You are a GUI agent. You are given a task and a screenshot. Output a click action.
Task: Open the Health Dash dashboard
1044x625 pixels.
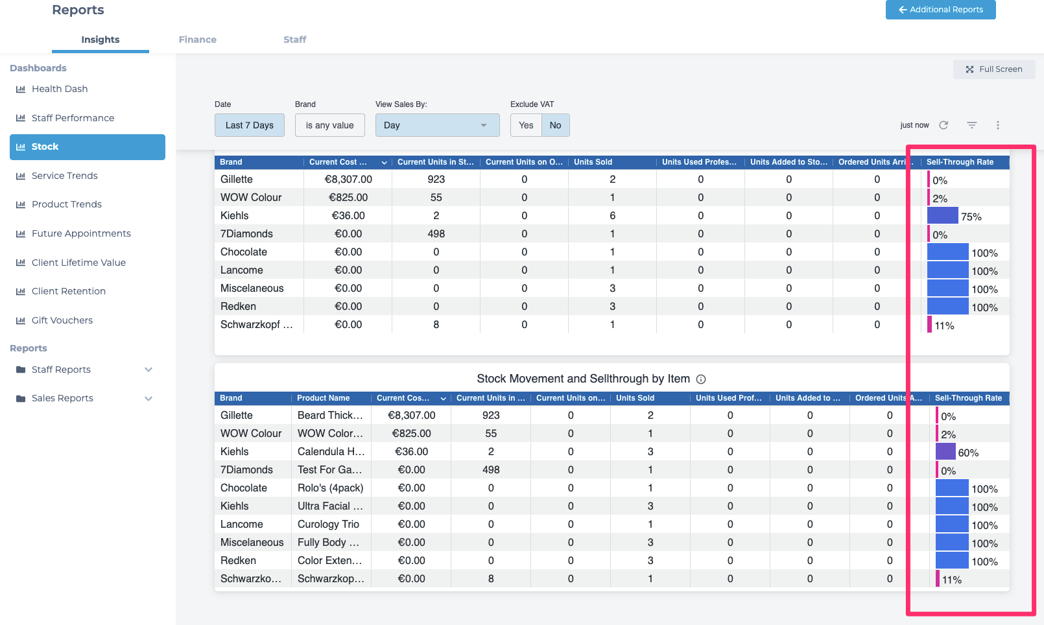click(x=60, y=89)
